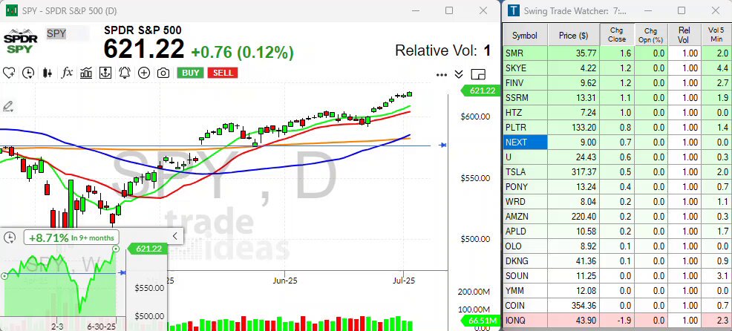Sort by the Symbol column header

(x=525, y=36)
